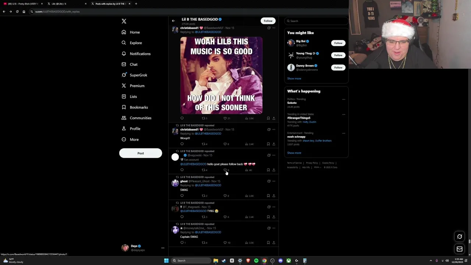Open Grok explain on vegowski post
This screenshot has width=471, height=265.
tap(269, 155)
